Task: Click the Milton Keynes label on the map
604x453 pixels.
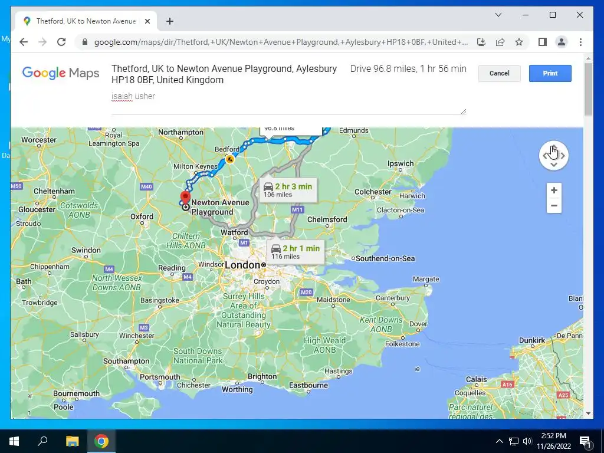Action: point(195,166)
